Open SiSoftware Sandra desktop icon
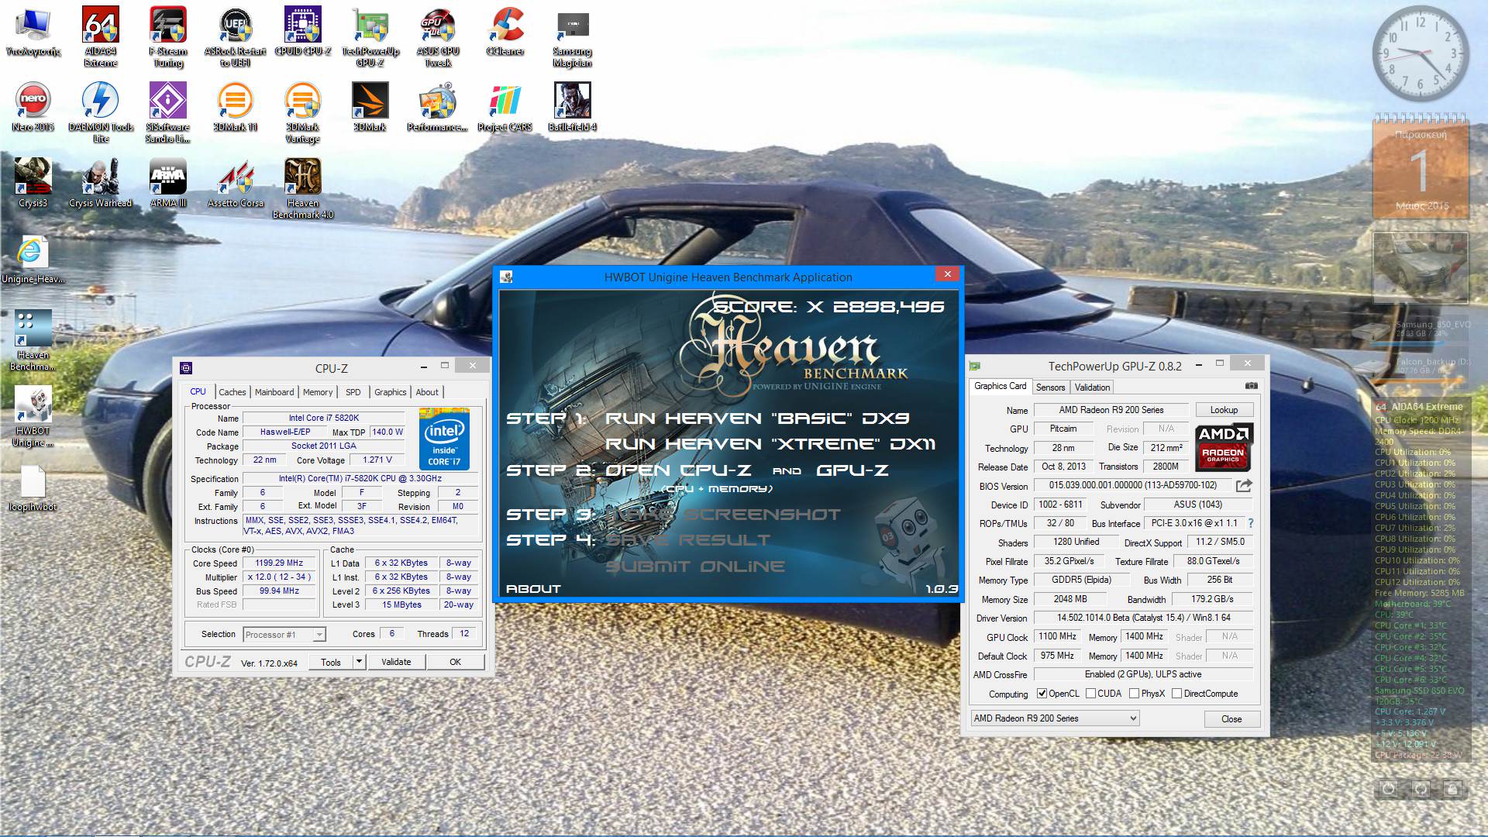This screenshot has width=1488, height=837. pyautogui.click(x=168, y=112)
